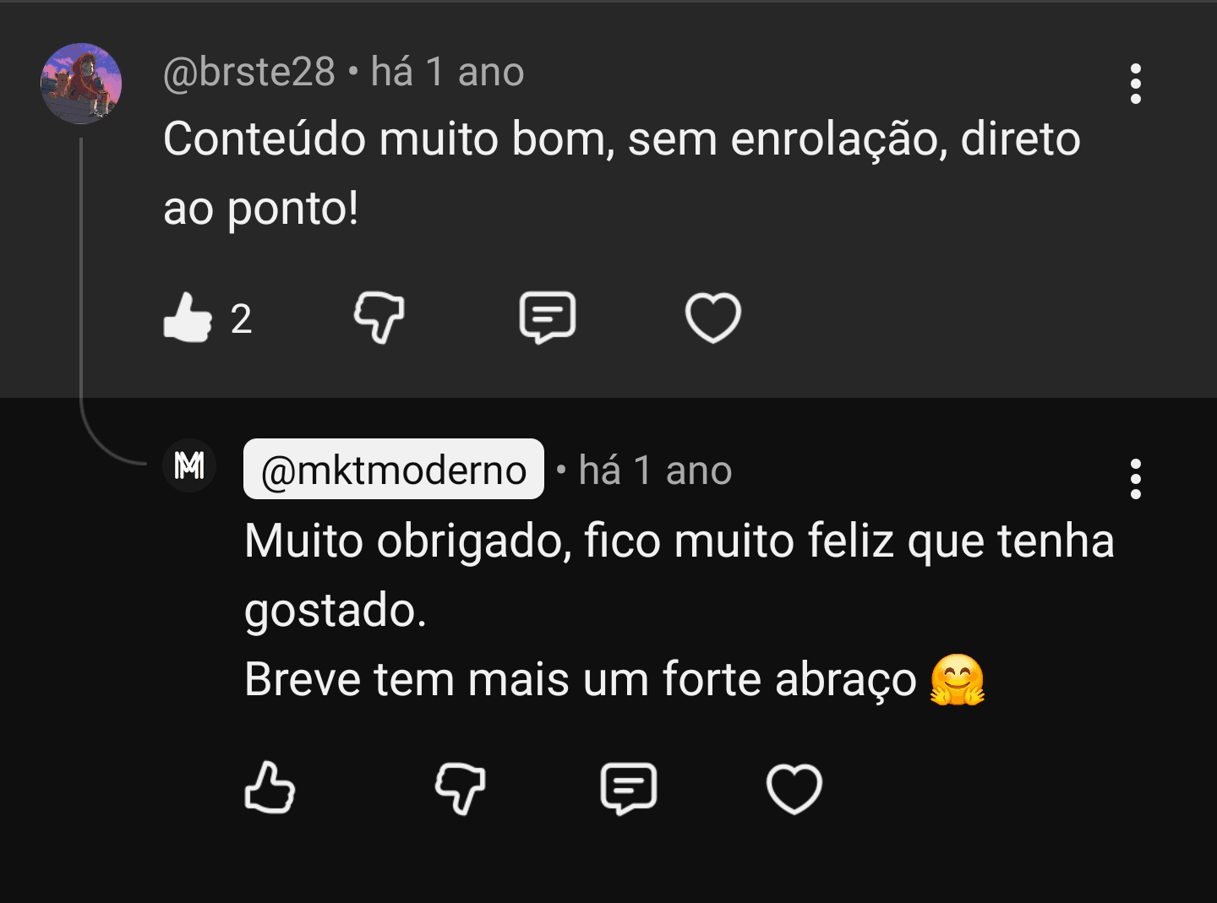This screenshot has height=903, width=1217.
Task: Open options menu for brste28's comment
Action: [1135, 84]
